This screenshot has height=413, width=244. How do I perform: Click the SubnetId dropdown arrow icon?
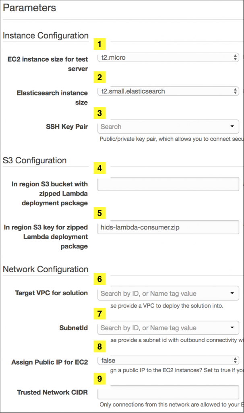click(x=233, y=328)
